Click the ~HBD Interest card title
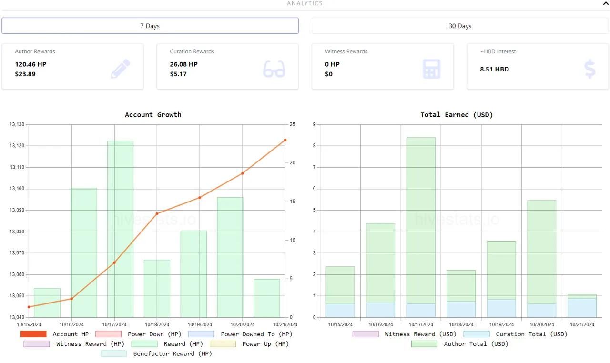The image size is (610, 363). pos(498,51)
